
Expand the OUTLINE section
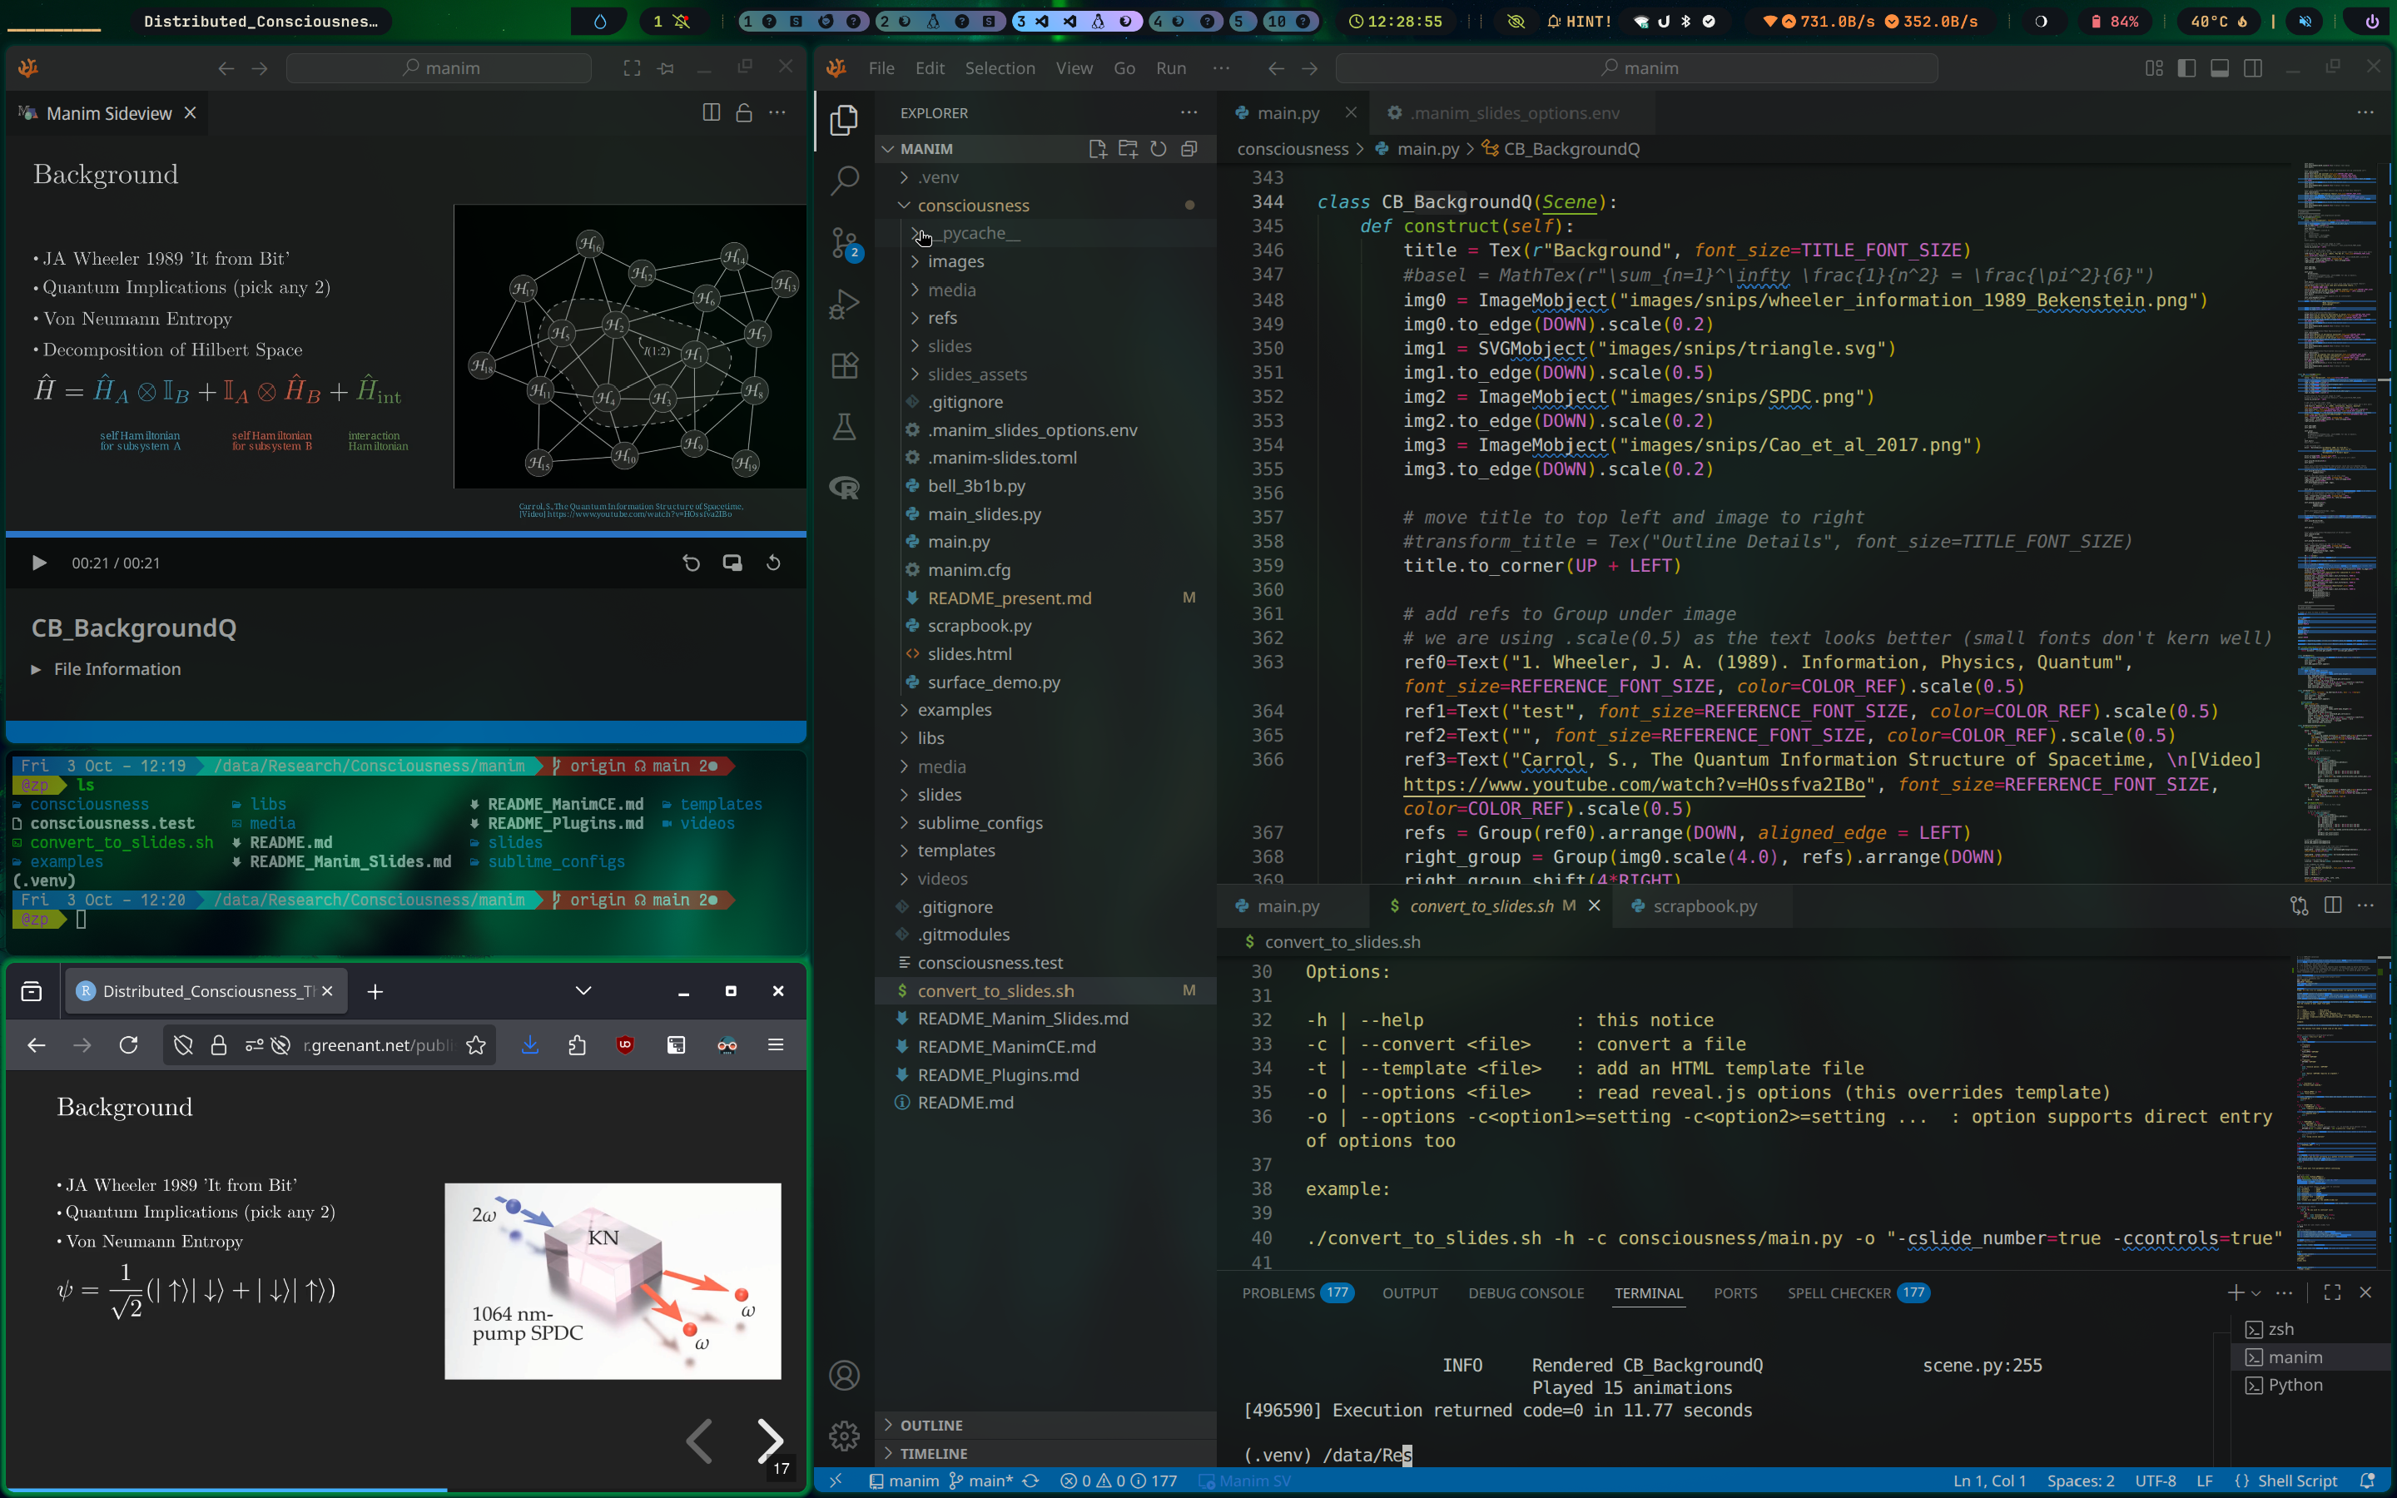coord(931,1425)
